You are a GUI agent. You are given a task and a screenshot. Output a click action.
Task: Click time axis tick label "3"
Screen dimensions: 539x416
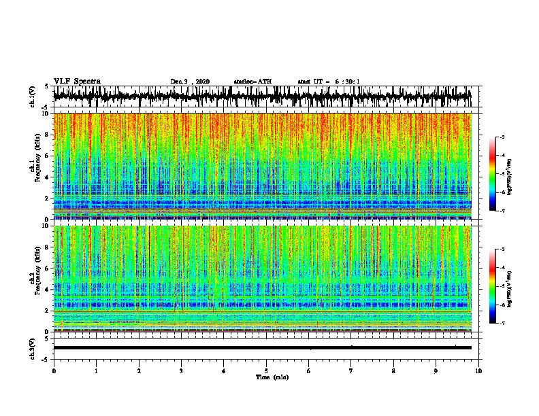pyautogui.click(x=181, y=370)
